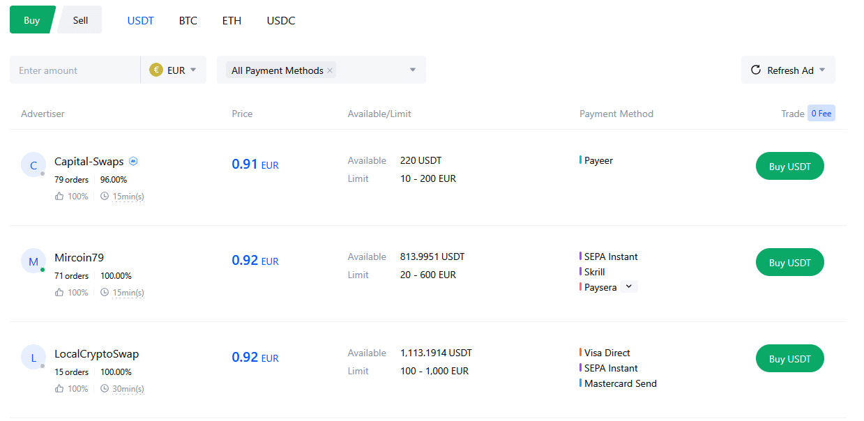This screenshot has width=864, height=421.
Task: Remove the All Payment Methods filter tag
Action: [330, 71]
